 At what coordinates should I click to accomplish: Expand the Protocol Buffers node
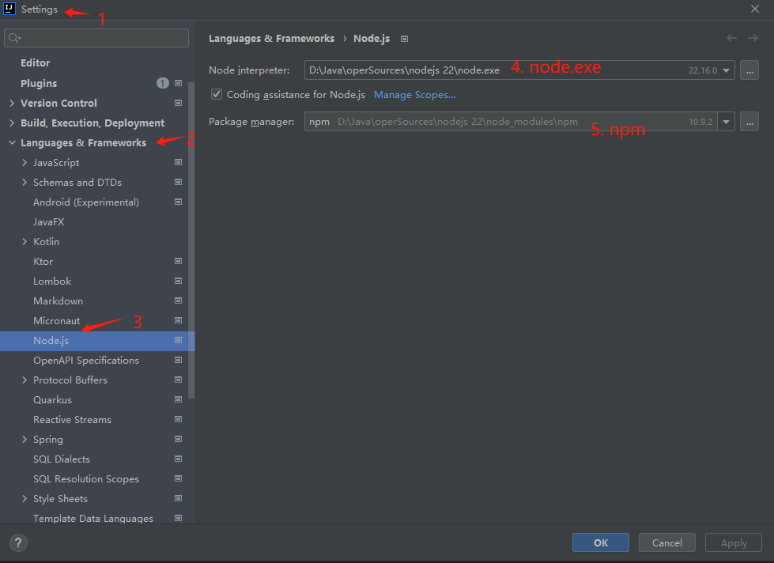25,380
